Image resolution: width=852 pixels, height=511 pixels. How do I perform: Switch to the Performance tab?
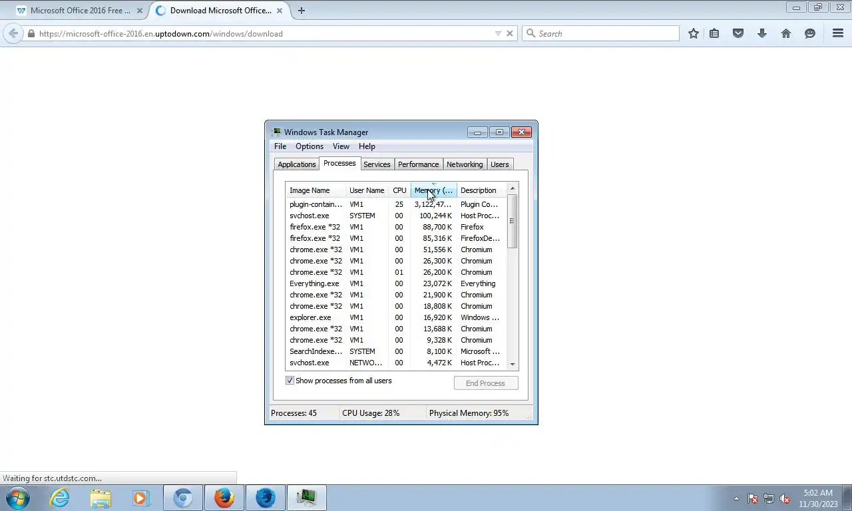[x=419, y=164]
